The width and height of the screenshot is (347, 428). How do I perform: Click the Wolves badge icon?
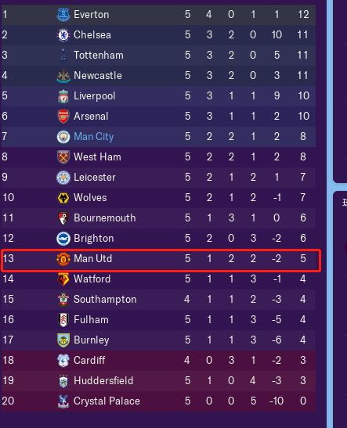[x=63, y=198]
